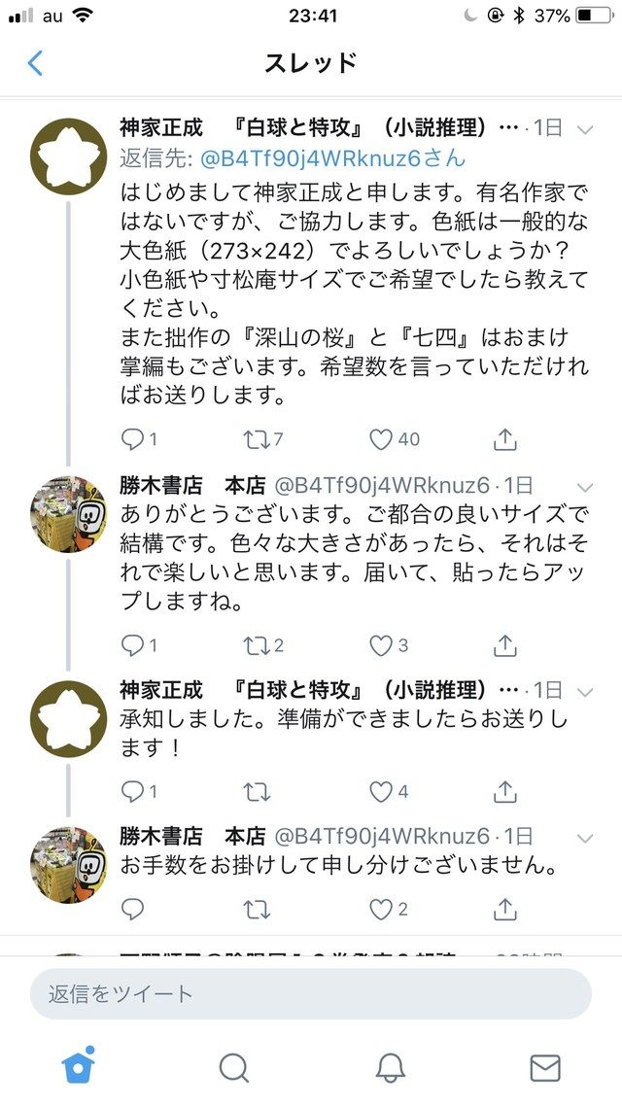Image resolution: width=622 pixels, height=1105 pixels.
Task: Open the Notifications bell tab
Action: point(390,1068)
